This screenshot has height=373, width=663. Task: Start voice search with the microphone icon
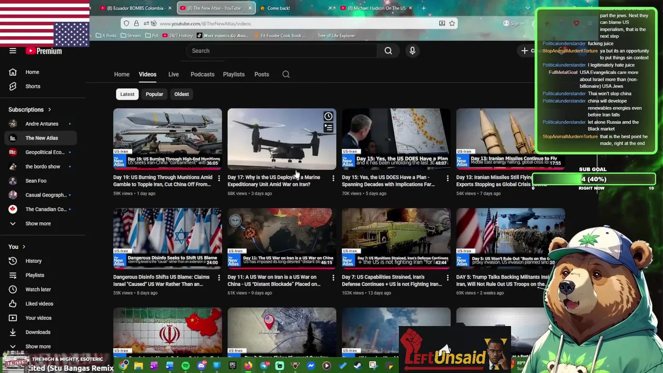pos(412,51)
